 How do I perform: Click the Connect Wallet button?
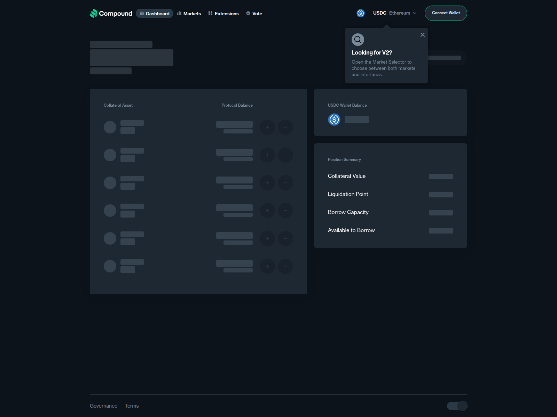pyautogui.click(x=446, y=13)
